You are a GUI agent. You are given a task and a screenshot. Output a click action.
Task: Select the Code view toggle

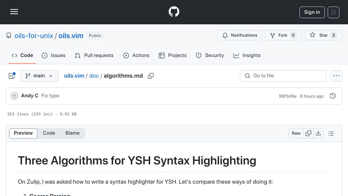[49, 133]
